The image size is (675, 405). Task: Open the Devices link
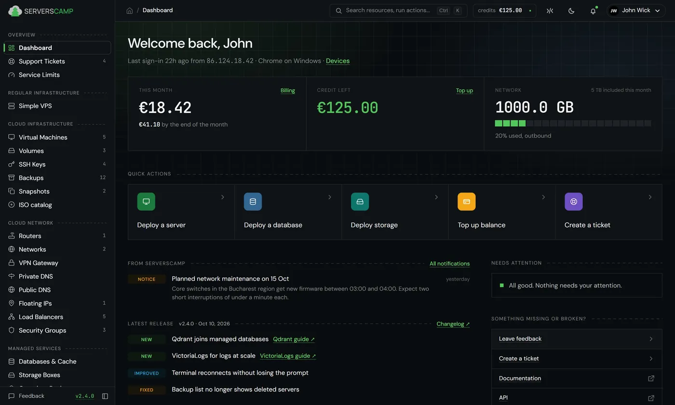(x=337, y=61)
